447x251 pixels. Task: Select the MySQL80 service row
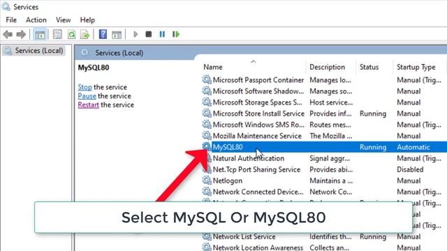324,147
